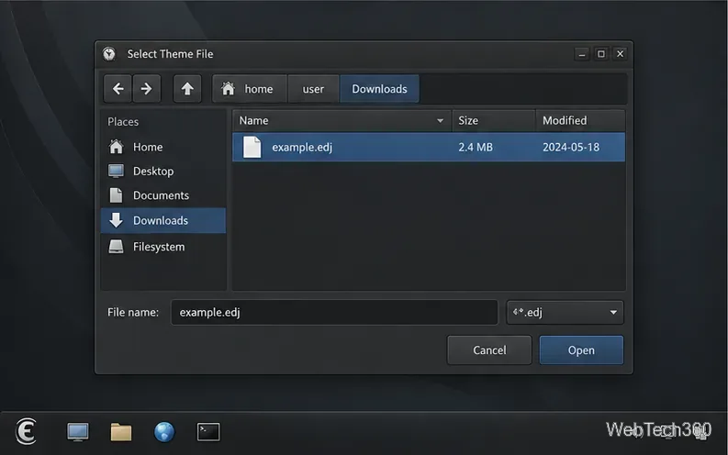Click the Open button

pos(581,350)
